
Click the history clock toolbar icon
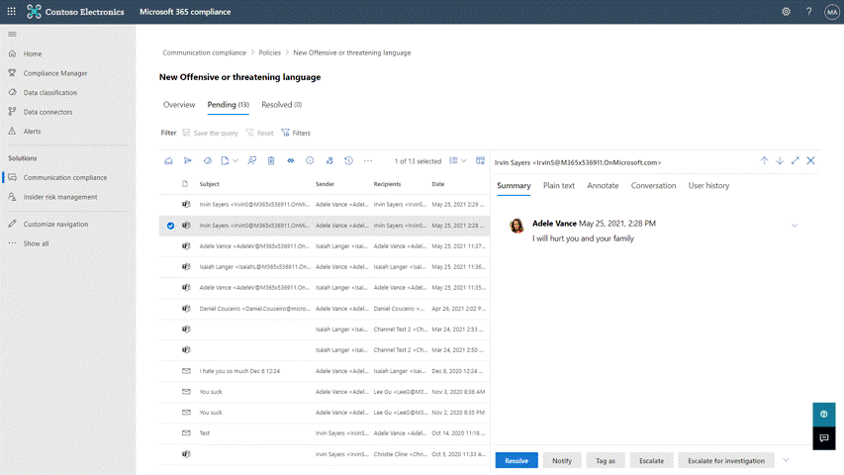click(349, 160)
